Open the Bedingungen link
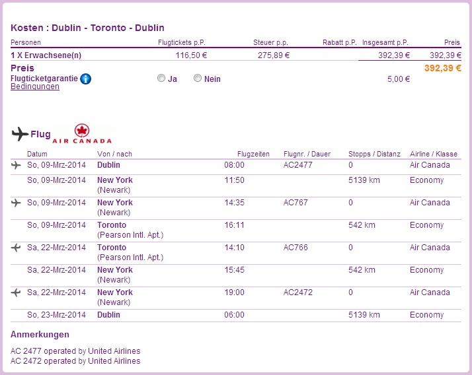 [35, 86]
